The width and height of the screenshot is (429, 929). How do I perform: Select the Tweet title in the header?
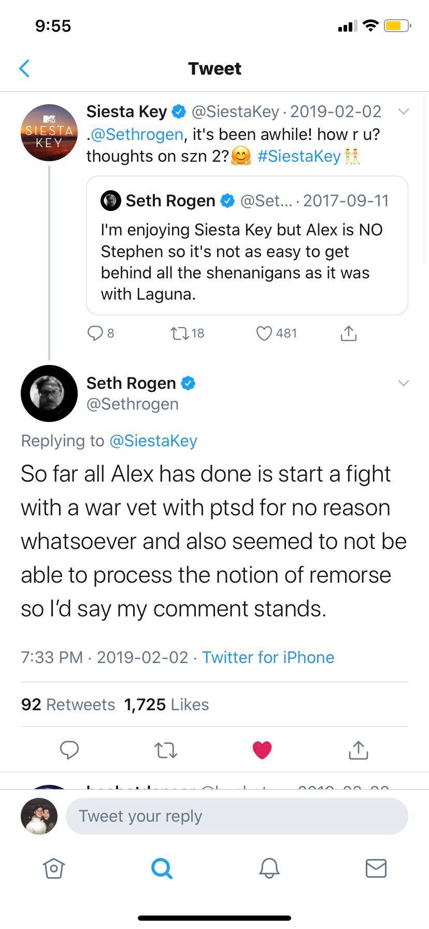[x=214, y=68]
